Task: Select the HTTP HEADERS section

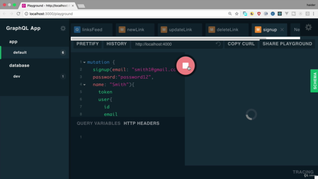Action: (x=142, y=123)
